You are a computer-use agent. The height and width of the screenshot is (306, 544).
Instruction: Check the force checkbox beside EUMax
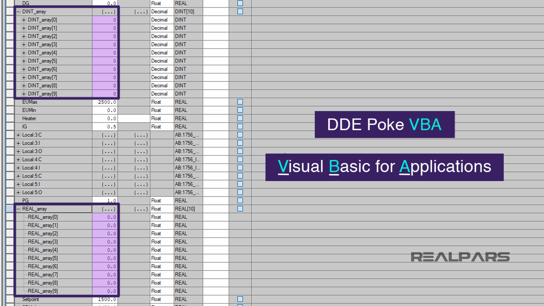(x=240, y=102)
